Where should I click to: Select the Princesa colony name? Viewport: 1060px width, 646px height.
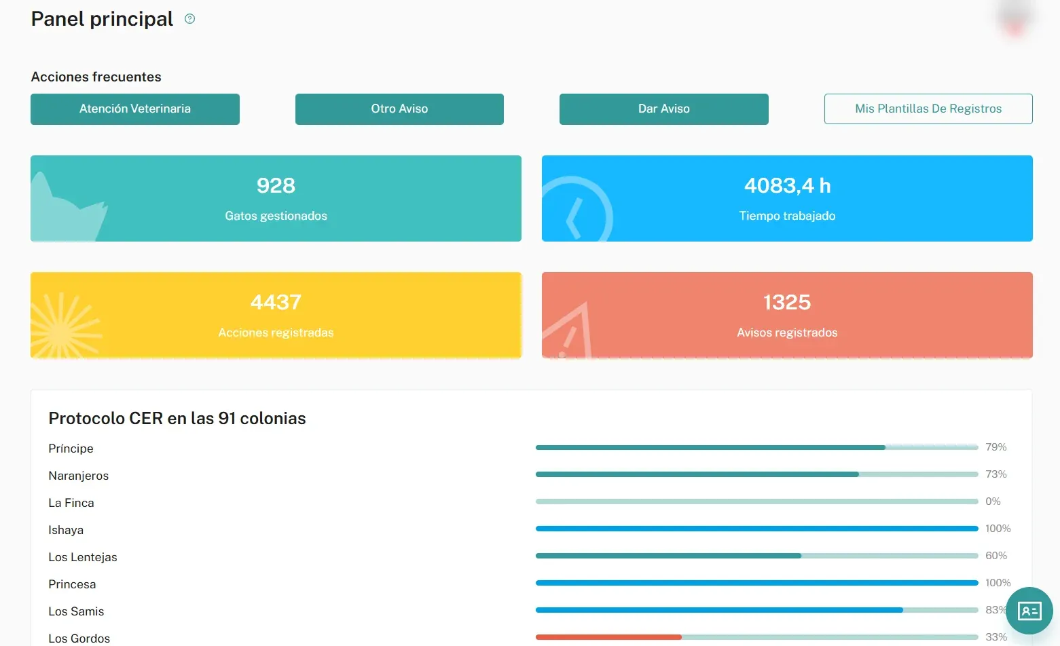click(x=72, y=584)
